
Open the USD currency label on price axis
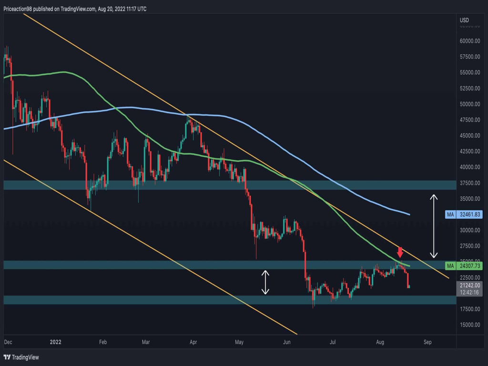[464, 20]
